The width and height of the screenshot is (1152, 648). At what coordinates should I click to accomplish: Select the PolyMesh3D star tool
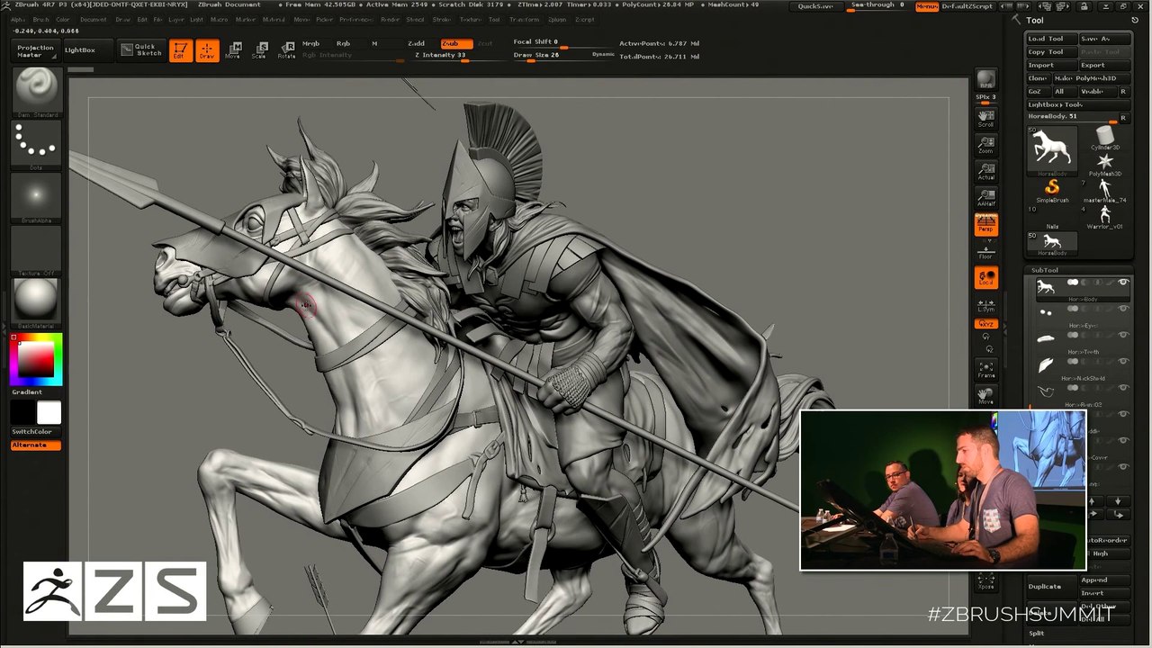pos(1105,164)
